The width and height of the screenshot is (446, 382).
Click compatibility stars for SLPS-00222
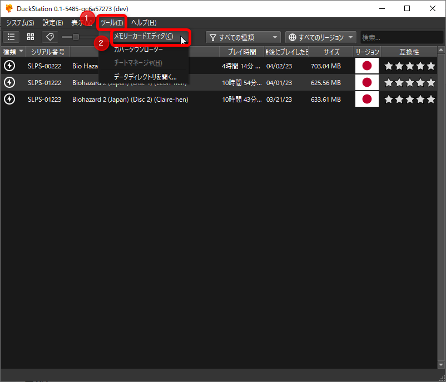click(x=410, y=66)
